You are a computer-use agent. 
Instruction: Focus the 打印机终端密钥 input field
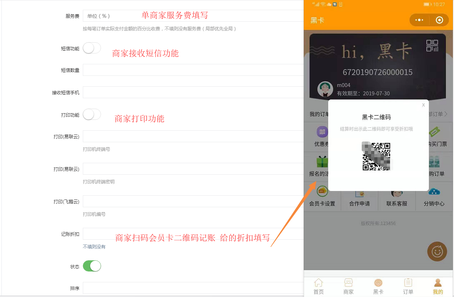193,169
